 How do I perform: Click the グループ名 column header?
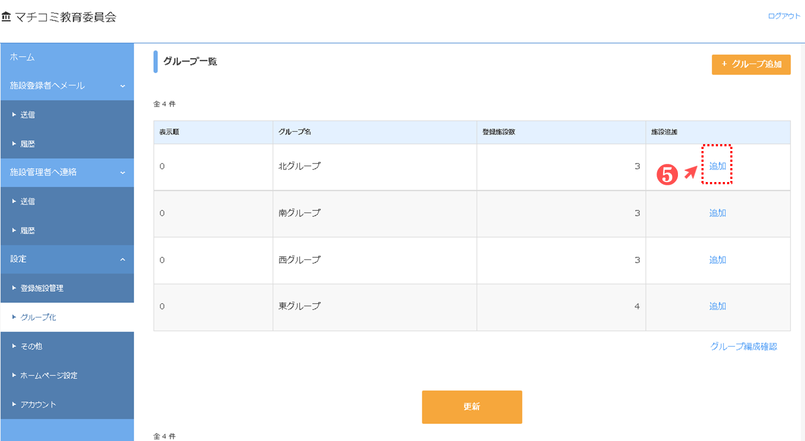pos(375,132)
